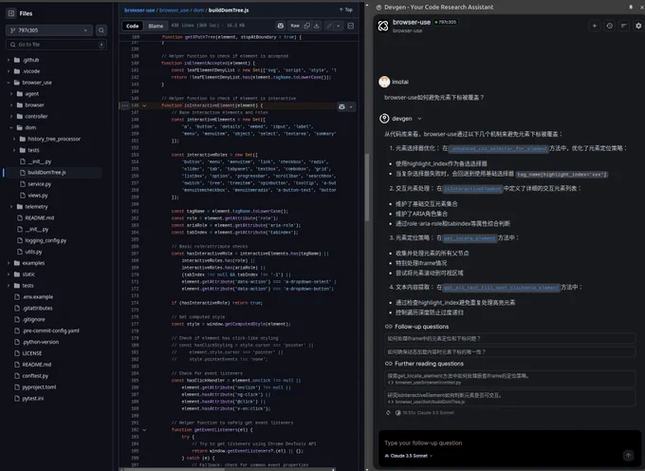Click the edit pencil icon
The image size is (645, 471).
click(329, 26)
